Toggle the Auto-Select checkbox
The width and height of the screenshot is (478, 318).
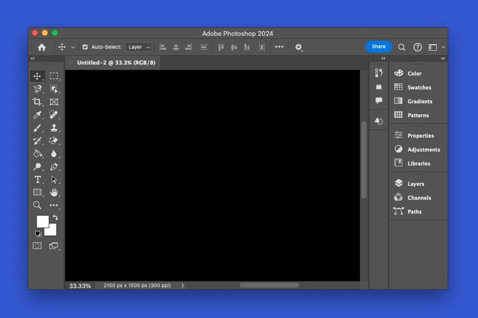[x=85, y=47]
